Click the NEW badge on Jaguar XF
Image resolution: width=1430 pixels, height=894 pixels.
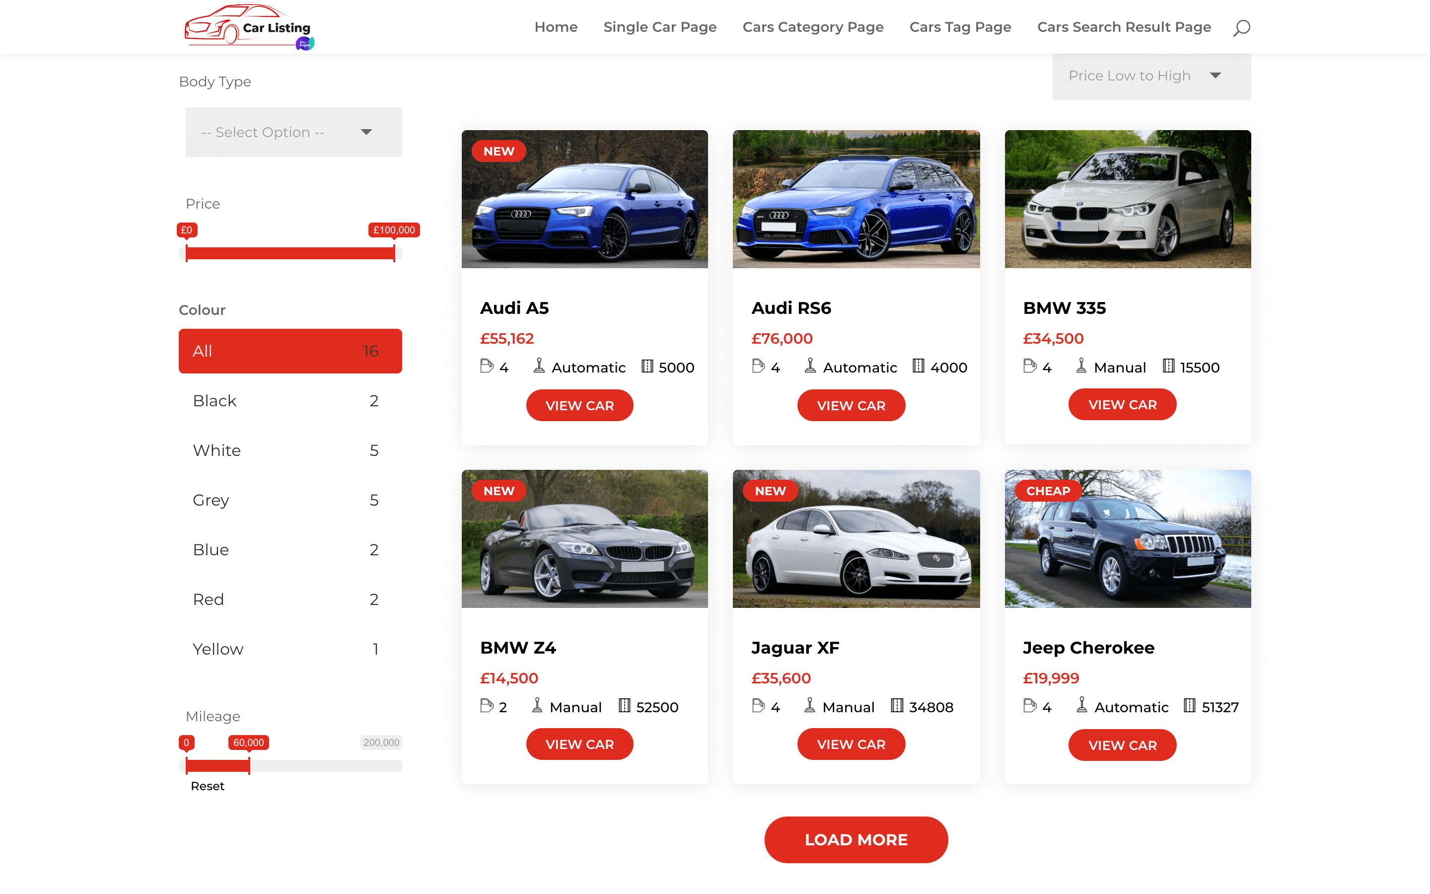click(x=770, y=491)
